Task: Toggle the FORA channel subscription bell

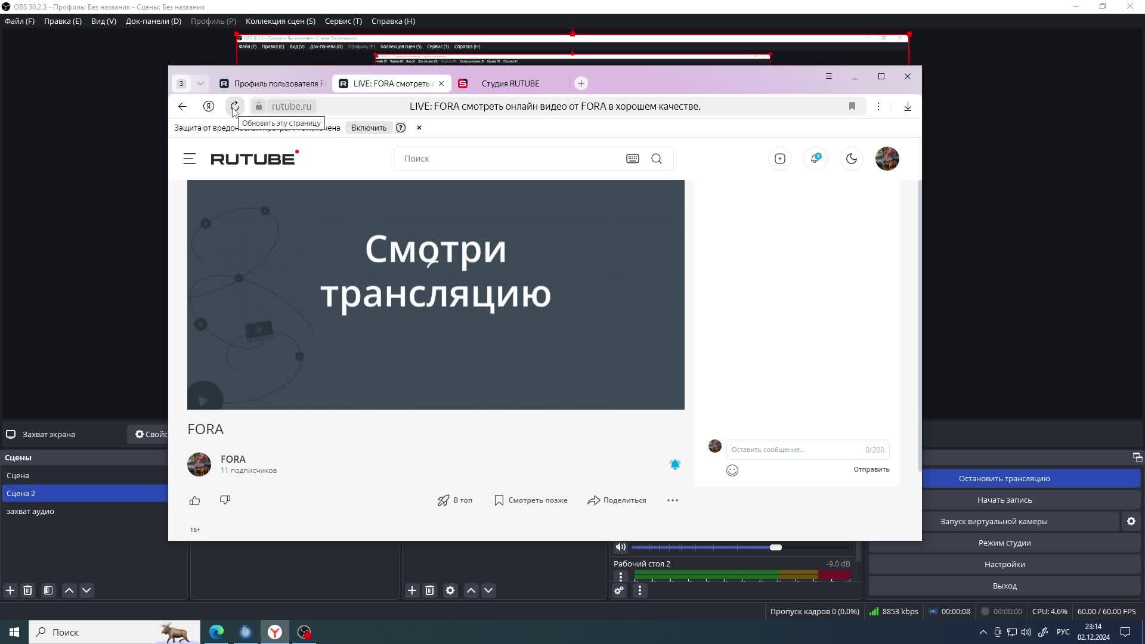Action: [674, 465]
